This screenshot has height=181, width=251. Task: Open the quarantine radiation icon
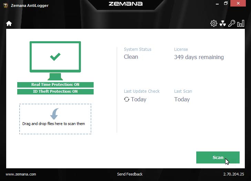point(223,23)
